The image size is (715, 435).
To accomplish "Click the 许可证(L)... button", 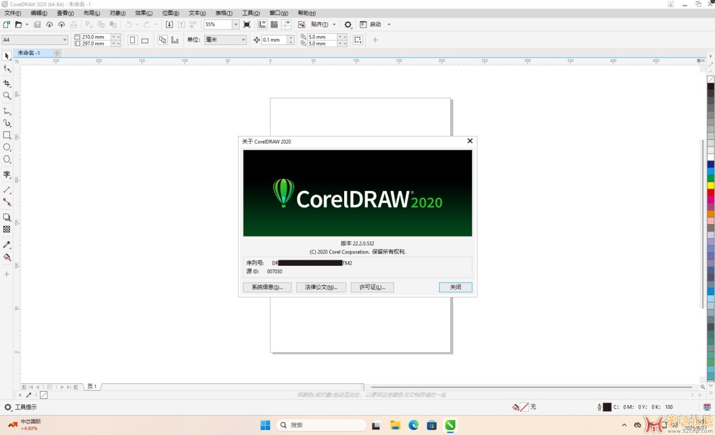I will [372, 287].
